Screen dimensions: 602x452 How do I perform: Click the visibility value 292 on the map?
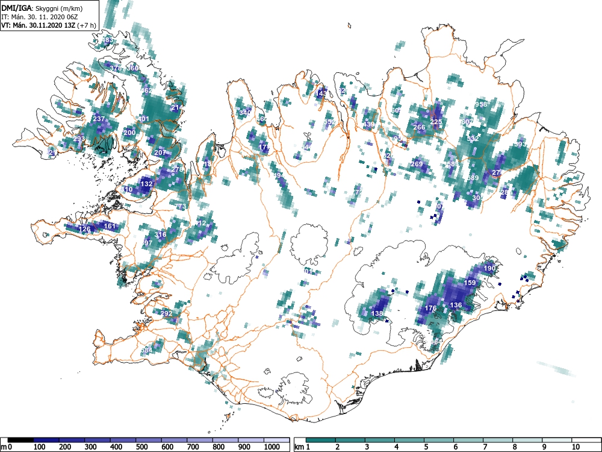tap(166, 313)
